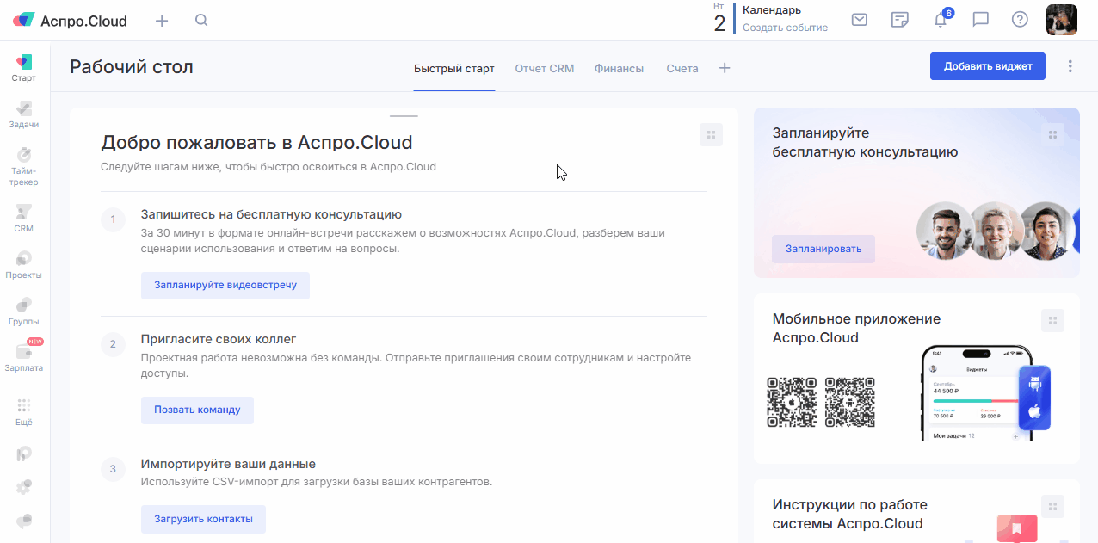This screenshot has height=543, width=1098.
Task: Click the consultation widget's grid handle icon
Action: [1052, 134]
